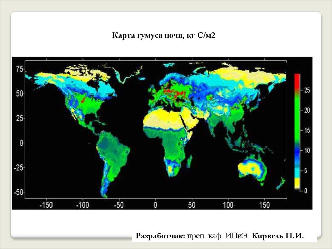Click legend value label 25

[306, 91]
